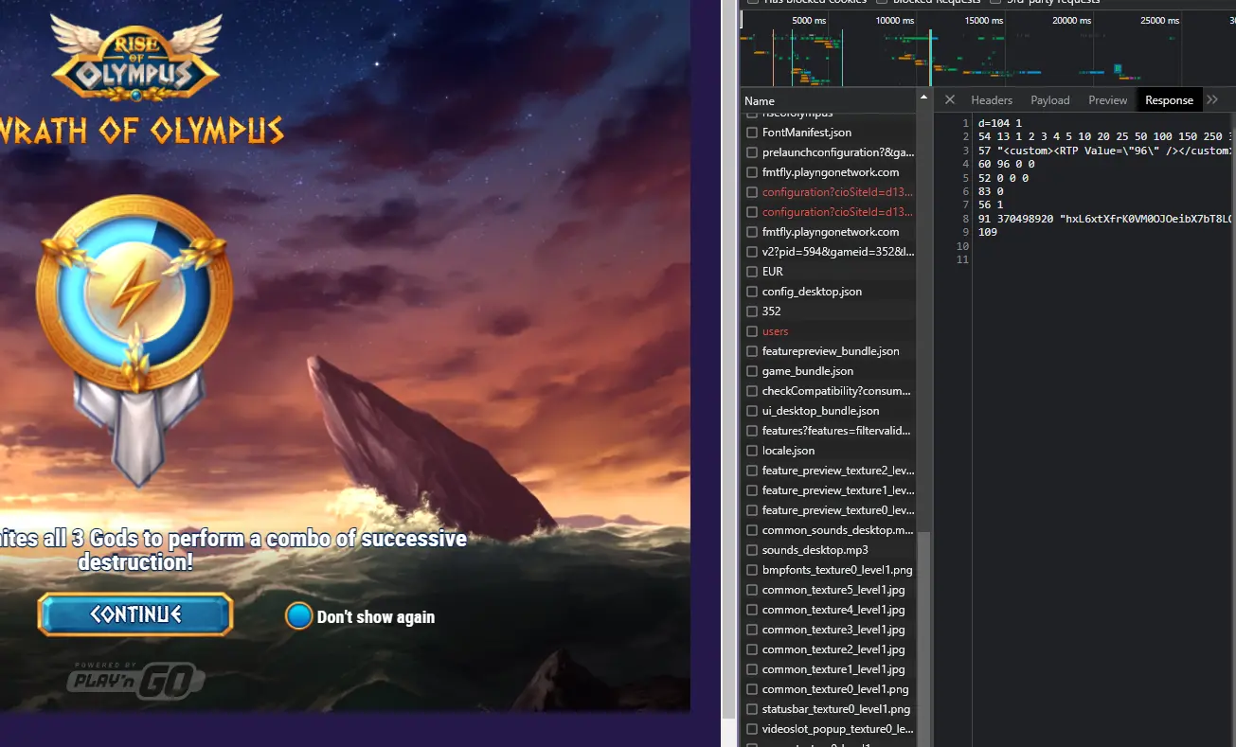The width and height of the screenshot is (1236, 747).
Task: Close the request details pane
Action: point(949,99)
